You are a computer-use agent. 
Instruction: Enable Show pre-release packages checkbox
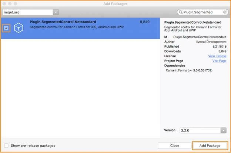[6, 146]
